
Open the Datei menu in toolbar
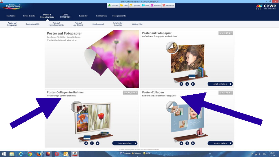point(124,6)
